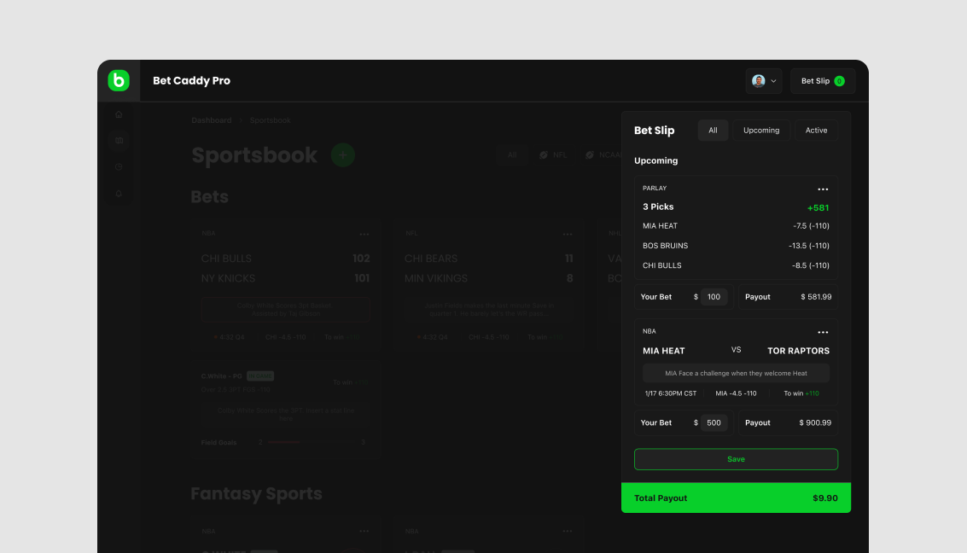Click the MIA HEAT parlay pick row
Screen dimensions: 967x553
click(x=736, y=225)
